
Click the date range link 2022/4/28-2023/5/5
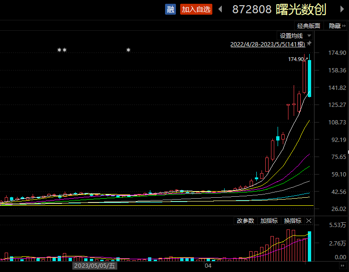click(x=268, y=44)
